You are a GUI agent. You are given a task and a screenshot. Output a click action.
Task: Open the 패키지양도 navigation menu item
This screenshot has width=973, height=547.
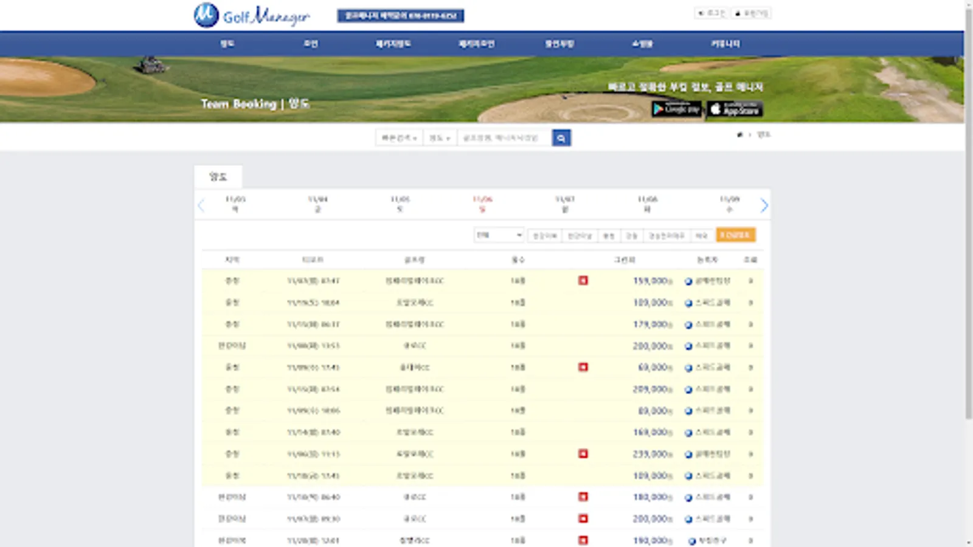coord(393,44)
